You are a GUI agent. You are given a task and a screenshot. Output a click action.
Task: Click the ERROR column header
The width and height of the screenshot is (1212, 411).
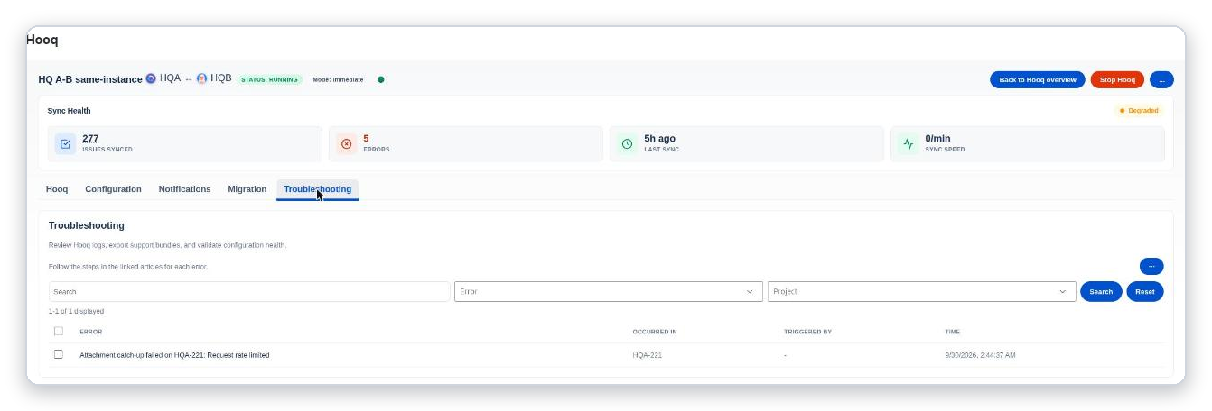coord(90,332)
